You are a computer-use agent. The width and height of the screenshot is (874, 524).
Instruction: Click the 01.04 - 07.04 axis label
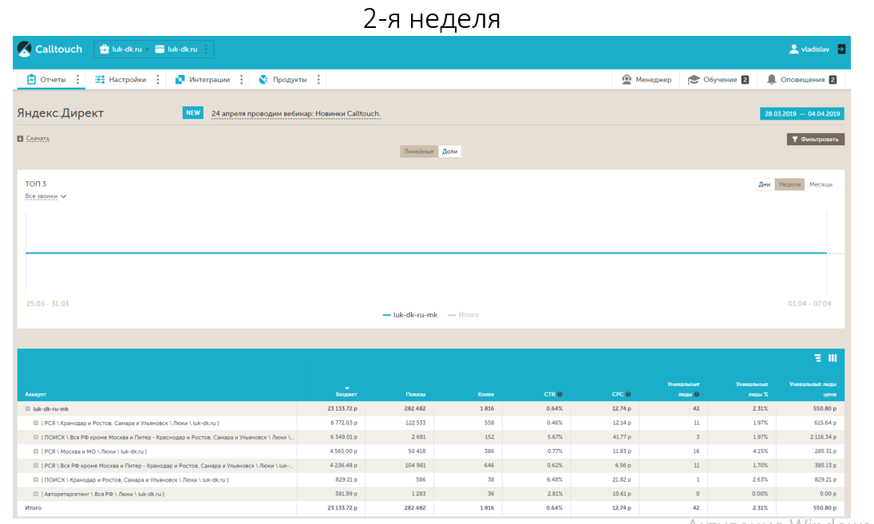click(809, 304)
